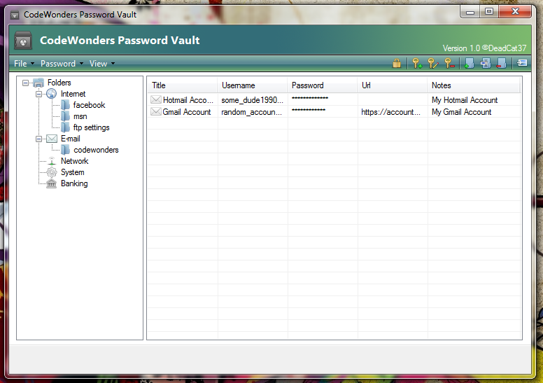The height and width of the screenshot is (383, 543).
Task: Select the 'facebook' folder label
Action: (89, 105)
